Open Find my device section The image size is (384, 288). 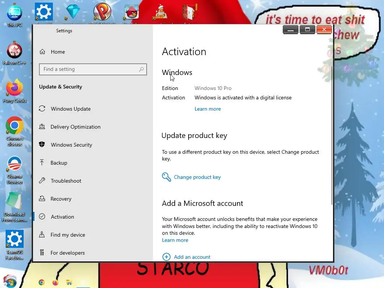point(67,235)
